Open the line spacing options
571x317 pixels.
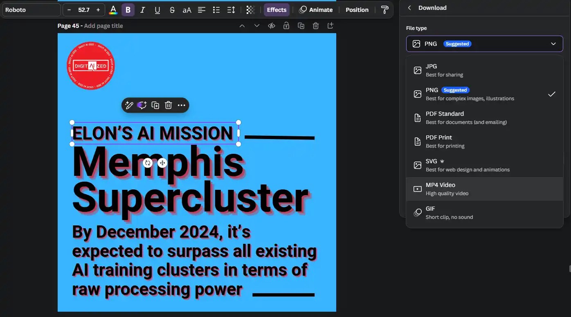tap(231, 9)
